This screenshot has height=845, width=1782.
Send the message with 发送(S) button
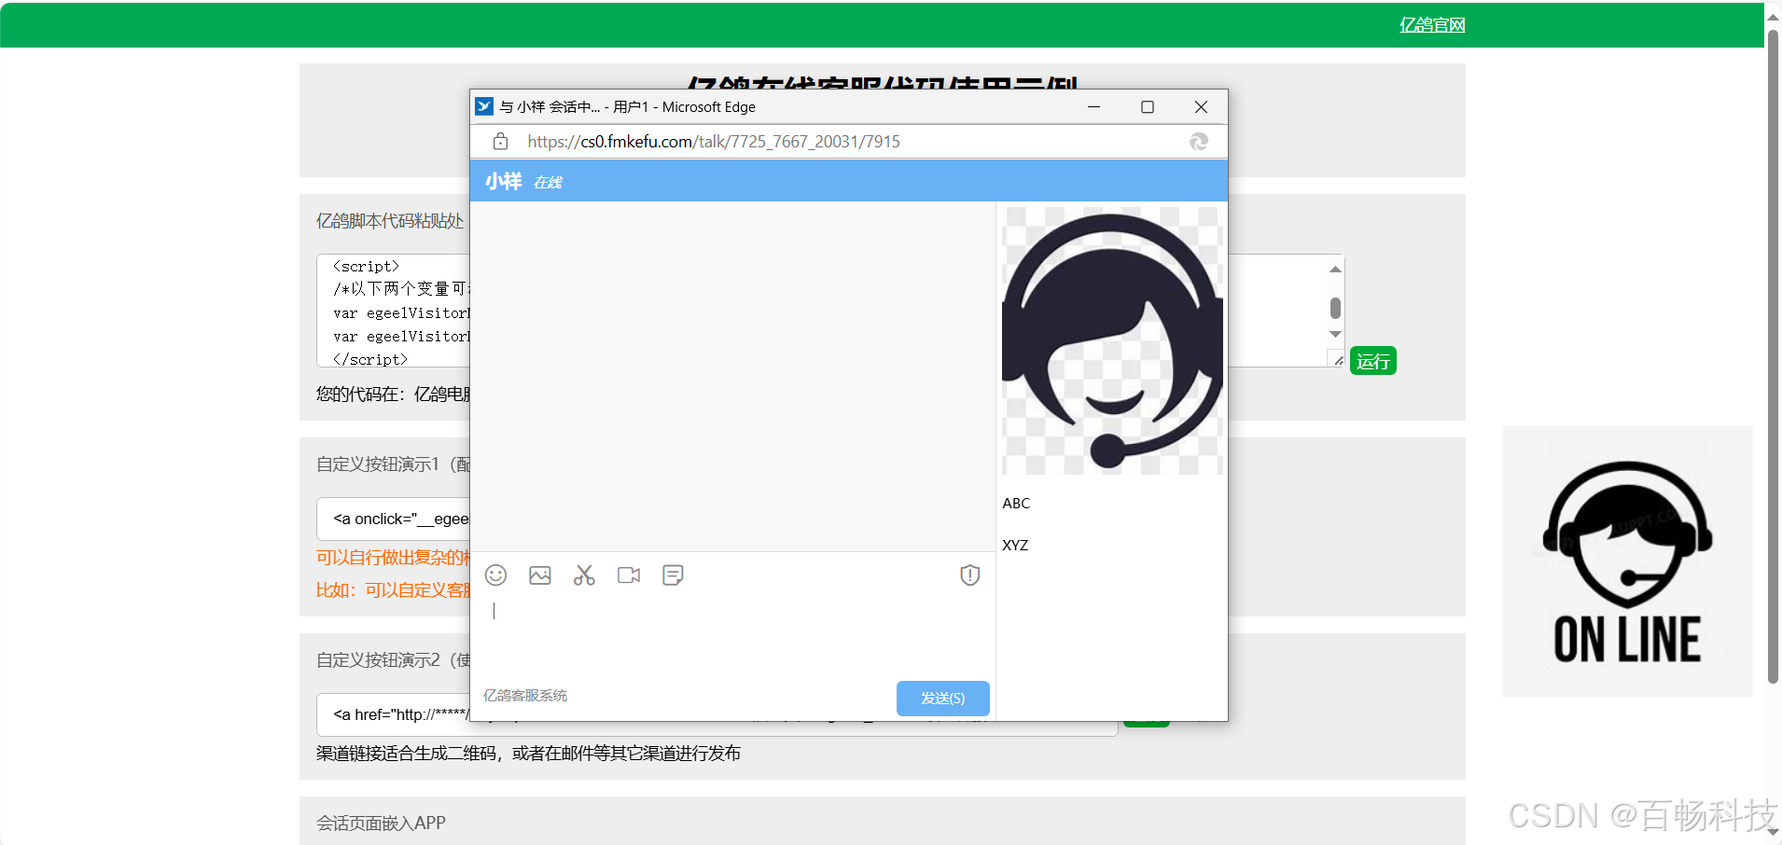(943, 699)
